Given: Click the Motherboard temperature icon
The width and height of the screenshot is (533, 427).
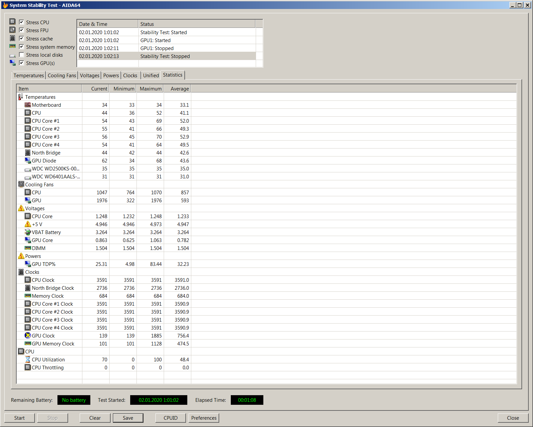Looking at the screenshot, I should pyautogui.click(x=28, y=105).
